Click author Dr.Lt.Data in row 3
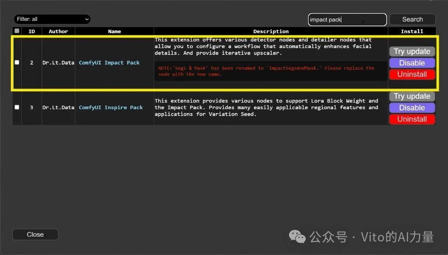 pos(58,107)
